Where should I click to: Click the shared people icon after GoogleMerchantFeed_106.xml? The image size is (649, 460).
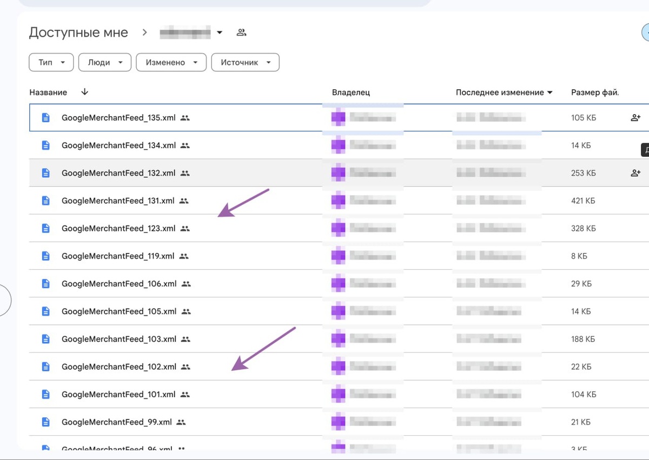coord(186,284)
